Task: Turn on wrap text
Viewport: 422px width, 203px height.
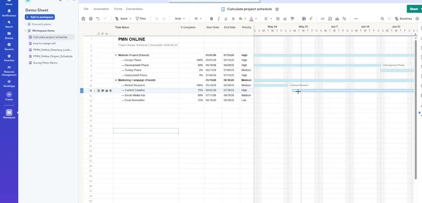Action: coord(278,19)
